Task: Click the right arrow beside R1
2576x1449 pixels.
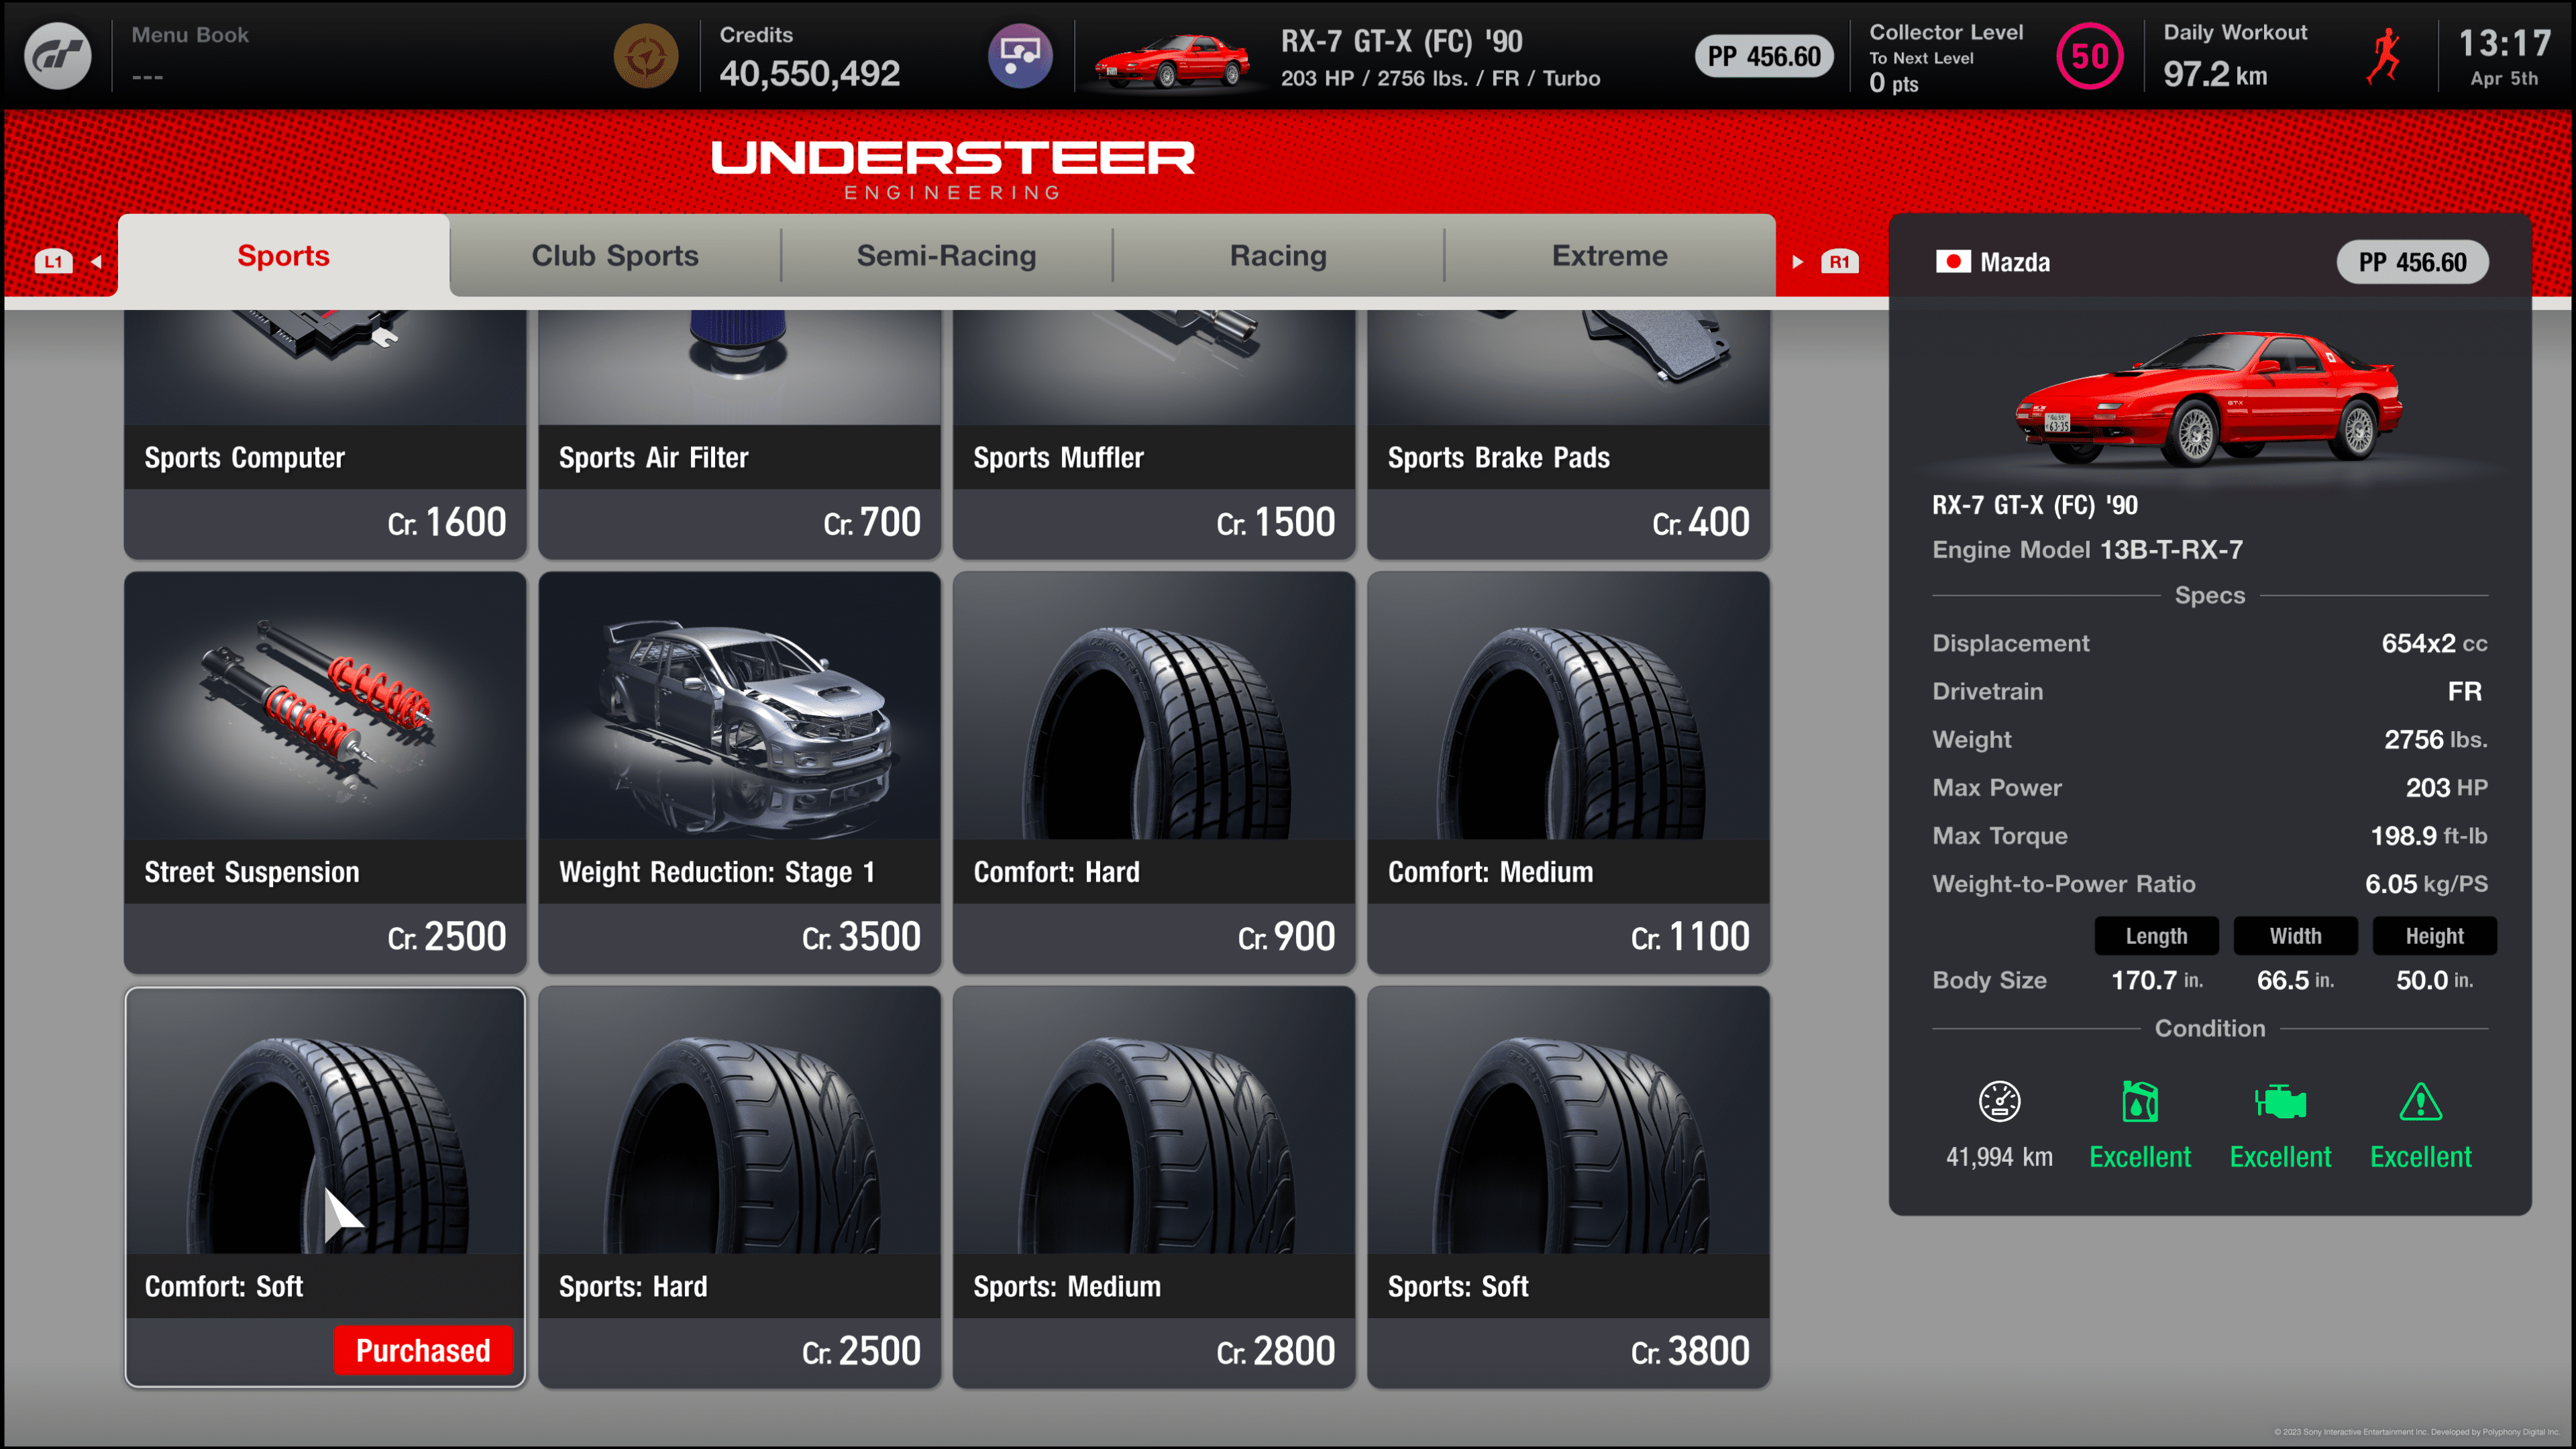Action: click(1797, 262)
